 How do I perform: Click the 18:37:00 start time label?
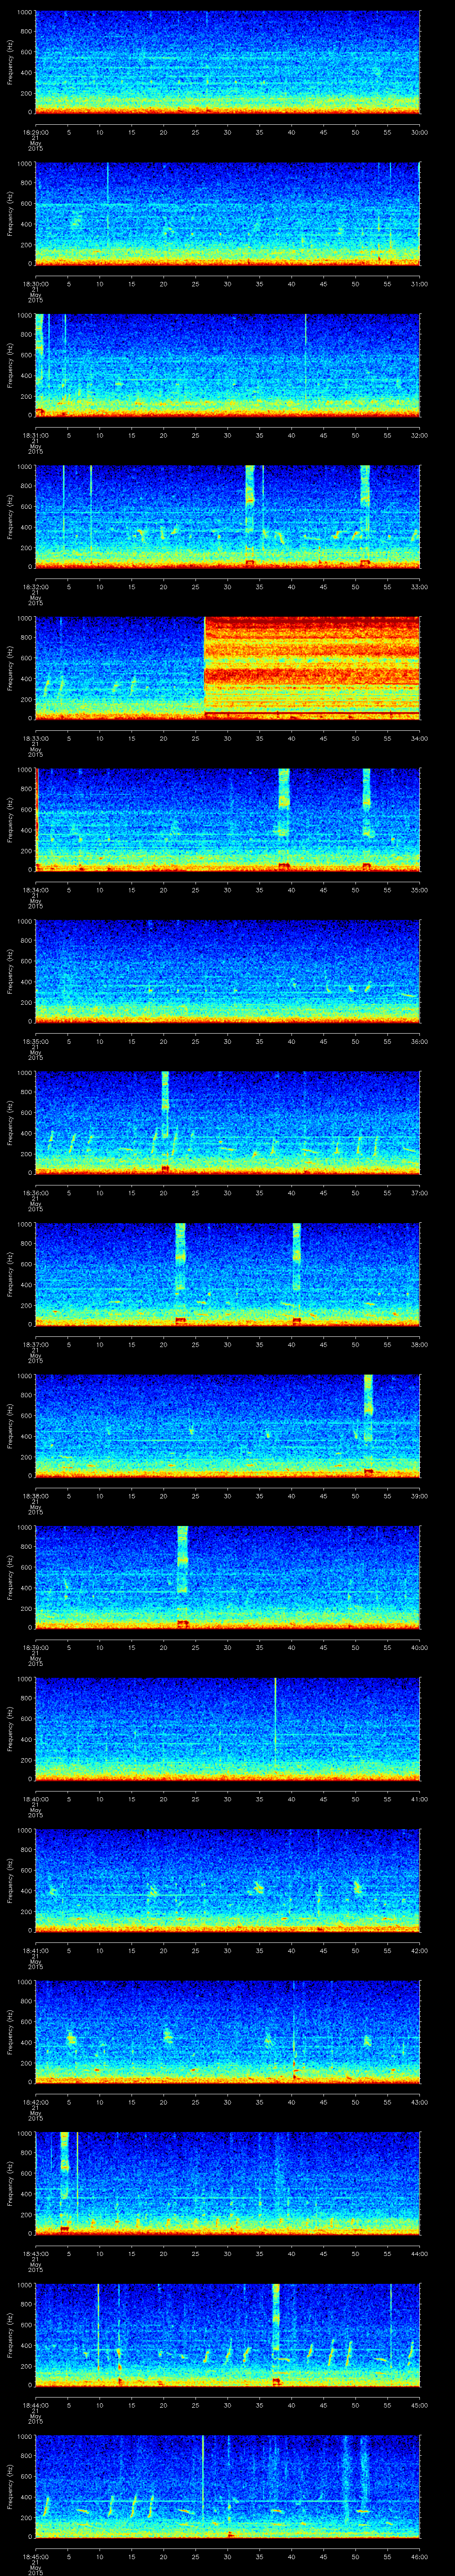coord(35,1345)
